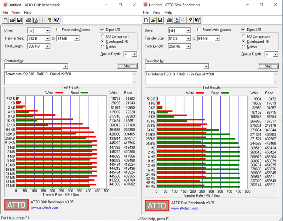The width and height of the screenshot is (283, 221).
Task: Save results with left window's floppy icon
Action: pyautogui.click(x=19, y=20)
